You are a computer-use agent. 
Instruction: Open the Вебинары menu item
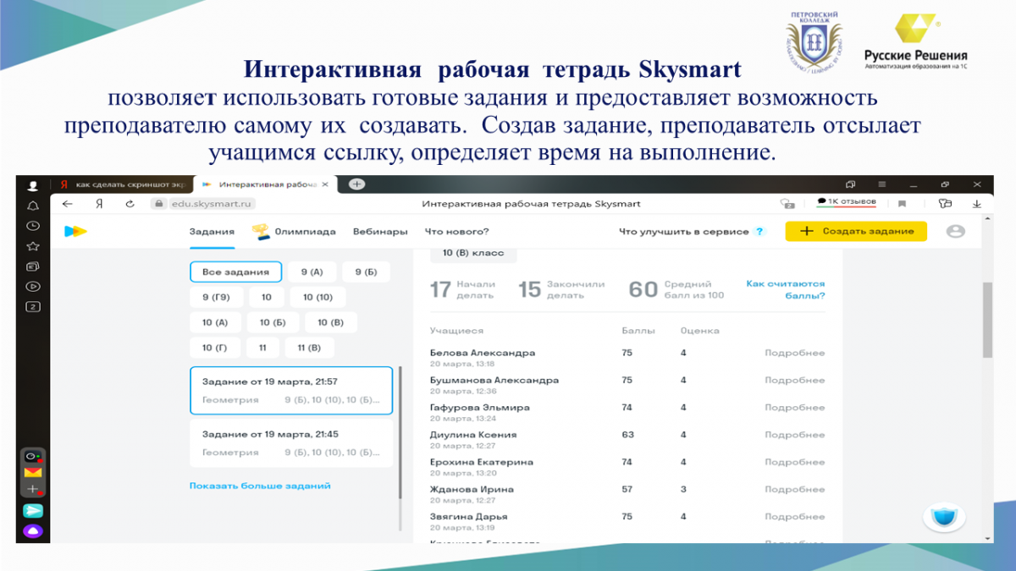tap(380, 232)
